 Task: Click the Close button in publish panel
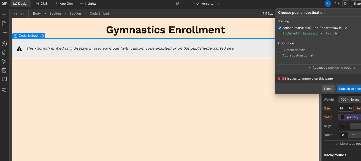(328, 89)
